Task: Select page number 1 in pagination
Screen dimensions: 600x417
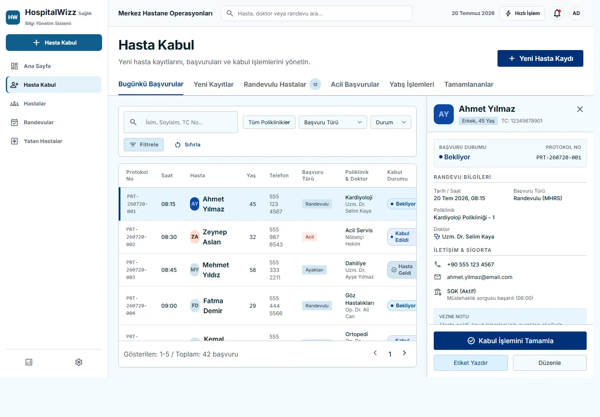Action: tap(390, 354)
